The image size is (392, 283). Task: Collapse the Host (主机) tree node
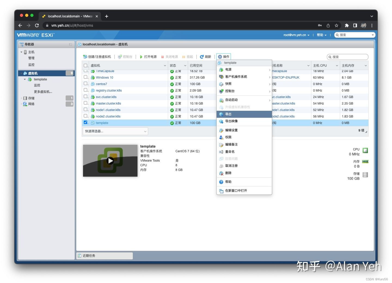click(x=22, y=52)
